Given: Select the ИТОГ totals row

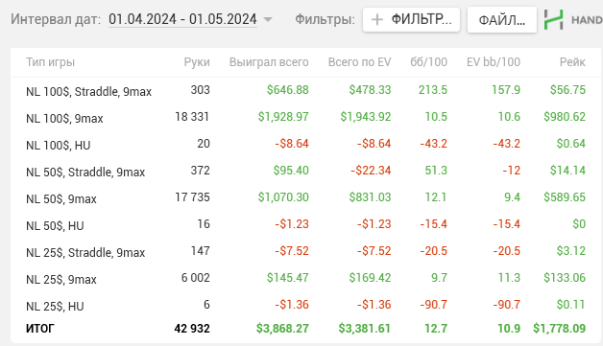Looking at the screenshot, I should coord(305,329).
